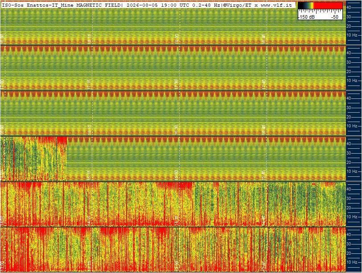Image resolution: width=362 pixels, height=273 pixels.
Task: Click the 18:15 time marker in top row
Action: tap(89, 38)
